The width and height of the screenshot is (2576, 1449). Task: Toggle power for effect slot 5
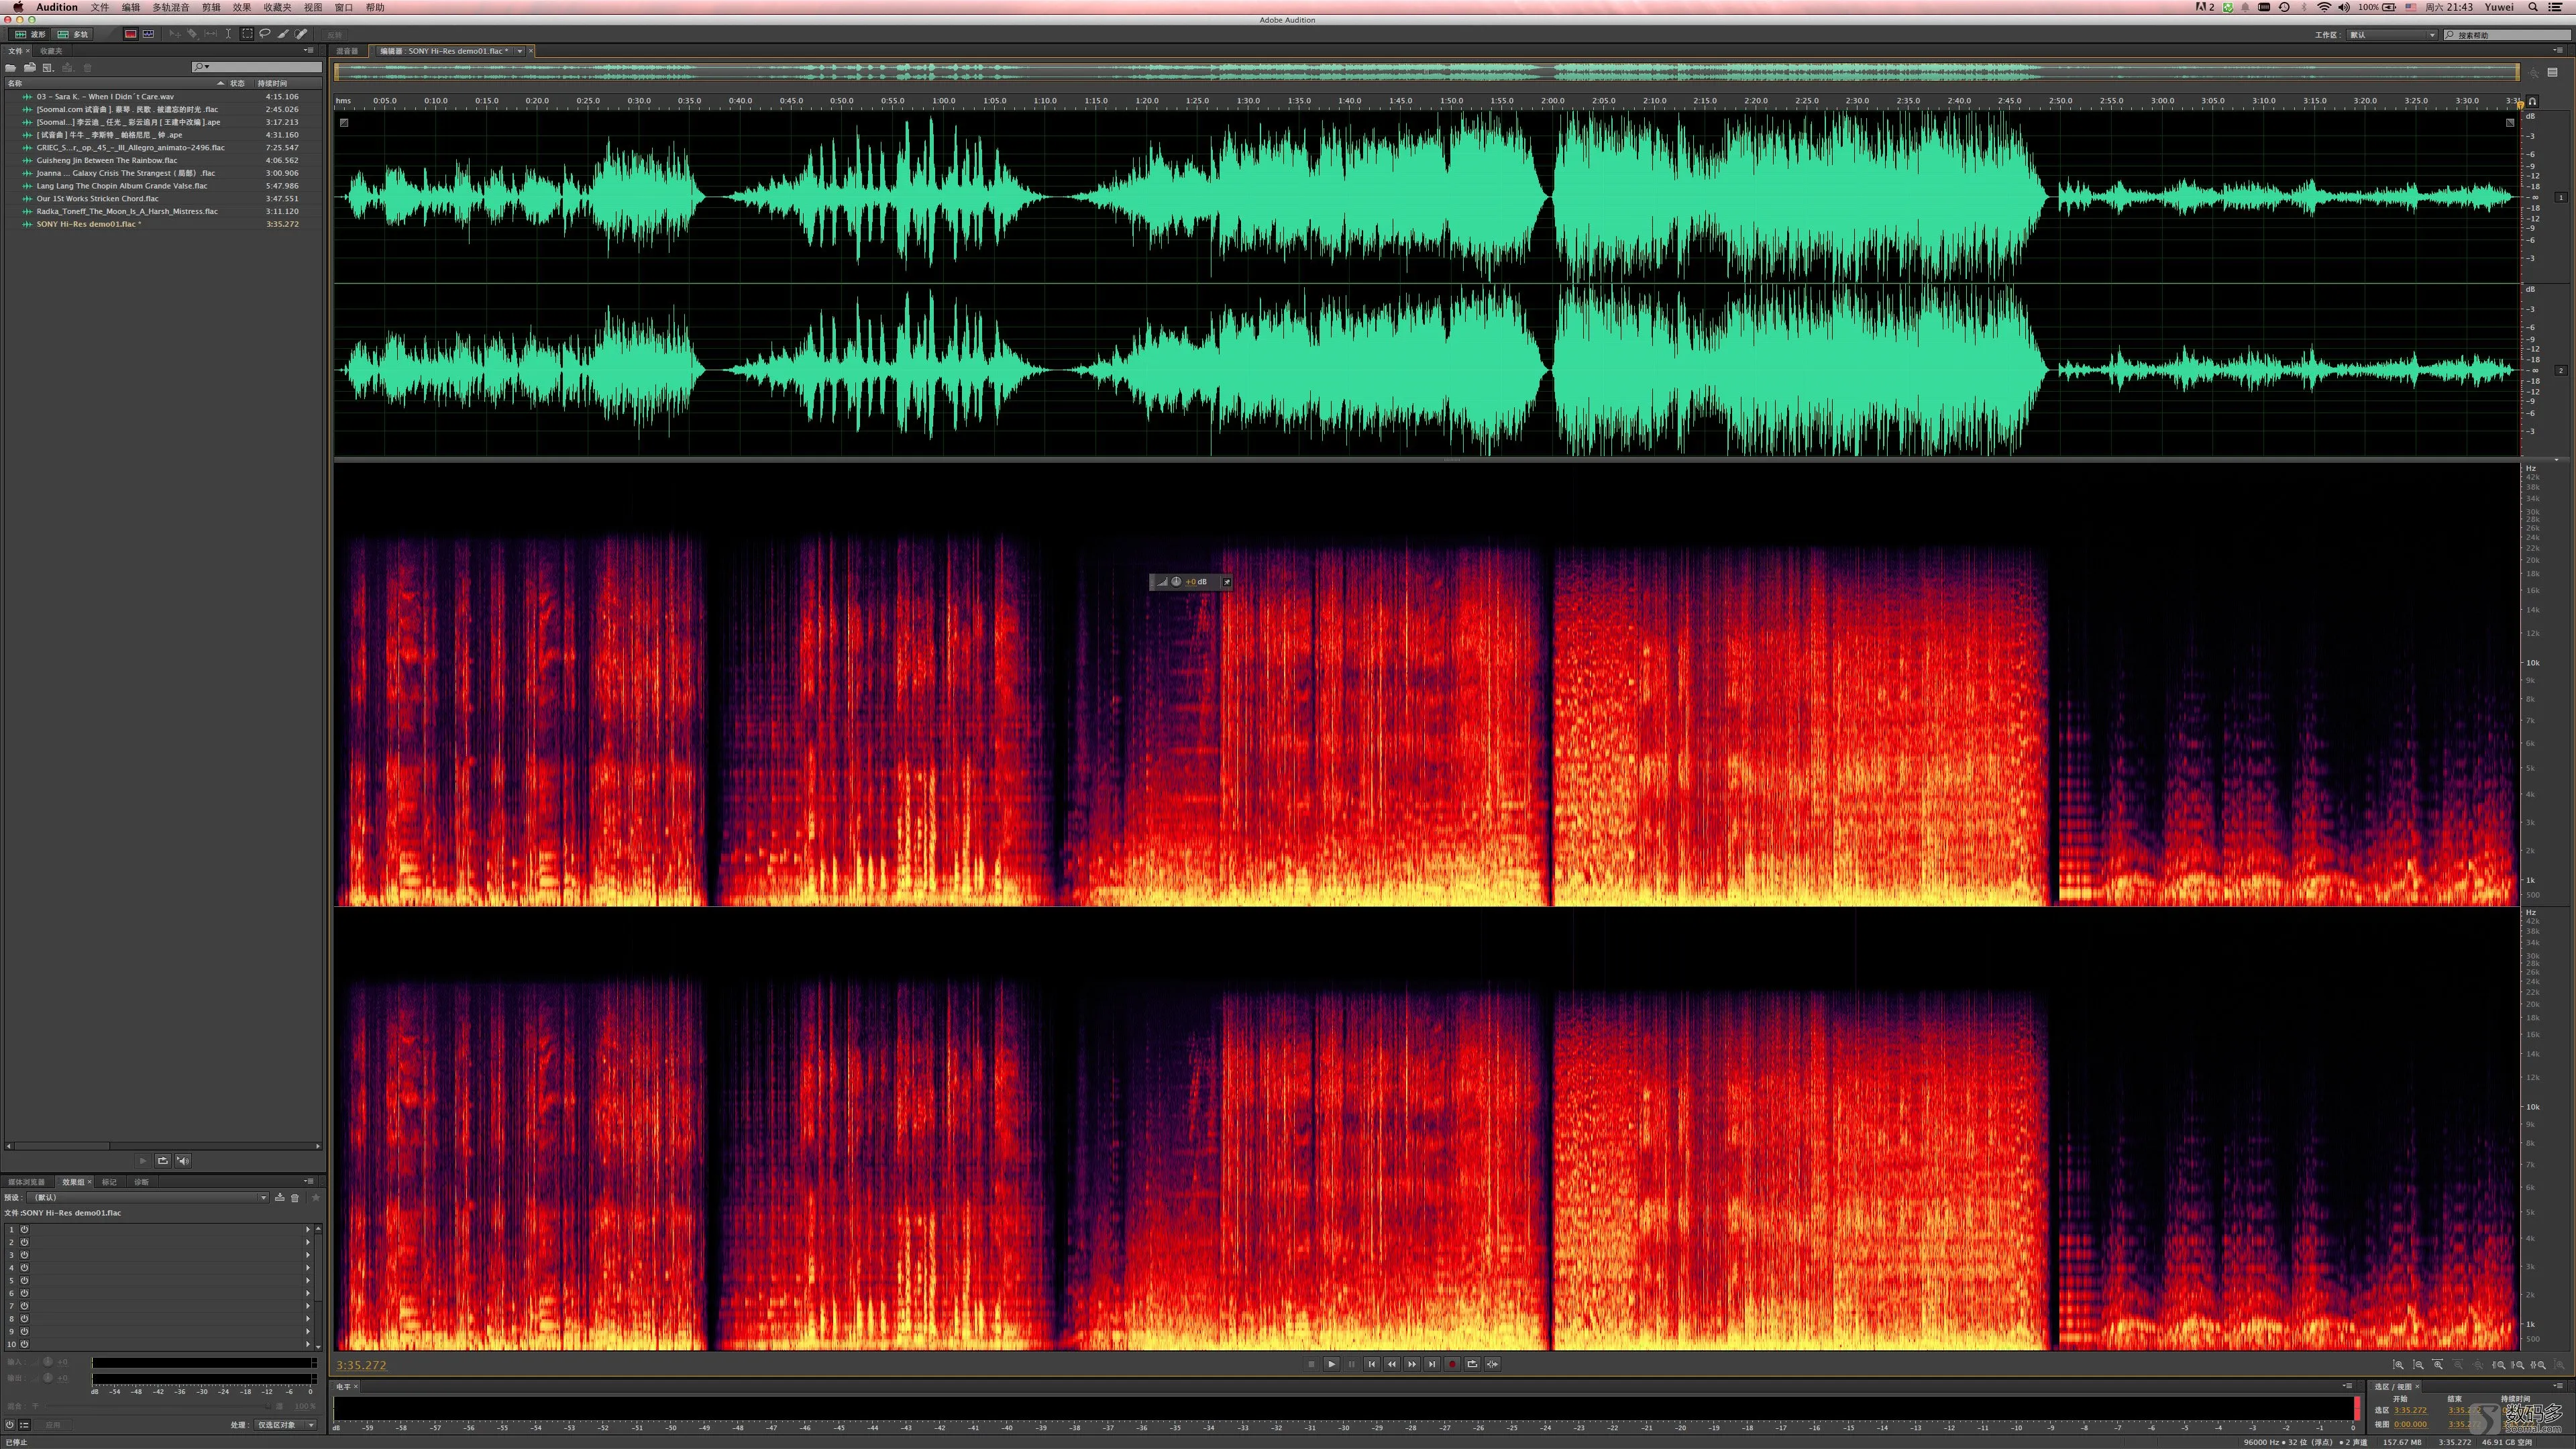(x=24, y=1280)
